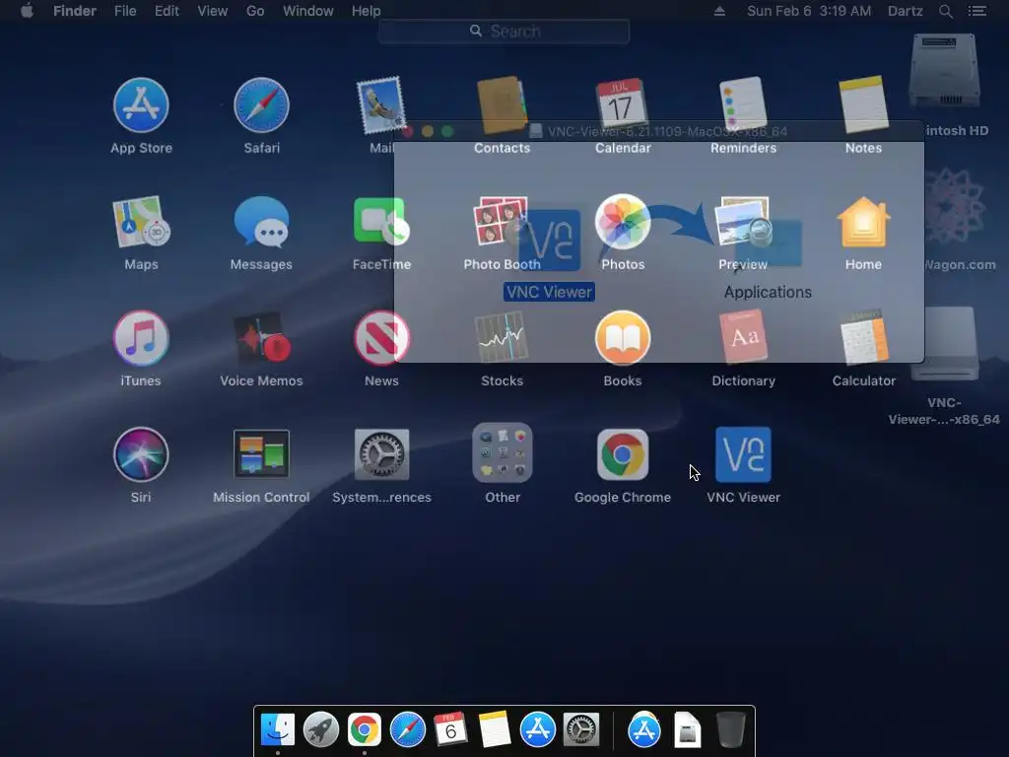The image size is (1009, 757).
Task: Open the Help menu
Action: coord(366,11)
